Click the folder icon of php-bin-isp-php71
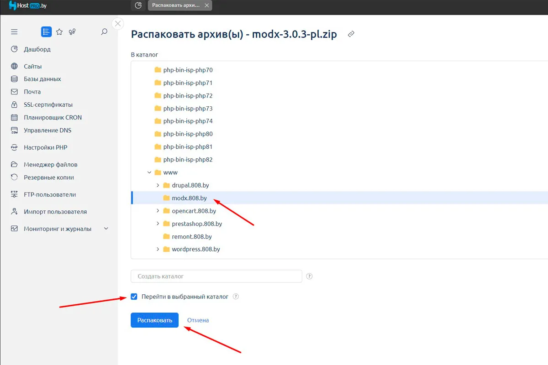 (x=158, y=83)
